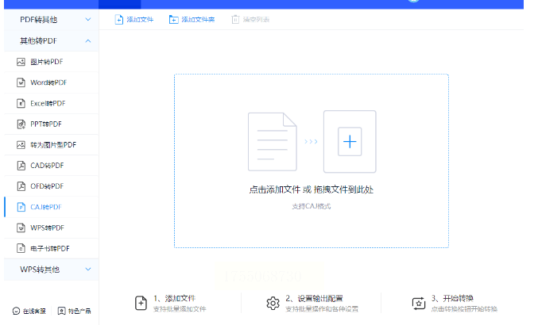Click the 点击转换按钮开始转换 description
Viewport: 538px width, 325px height.
[x=464, y=309]
